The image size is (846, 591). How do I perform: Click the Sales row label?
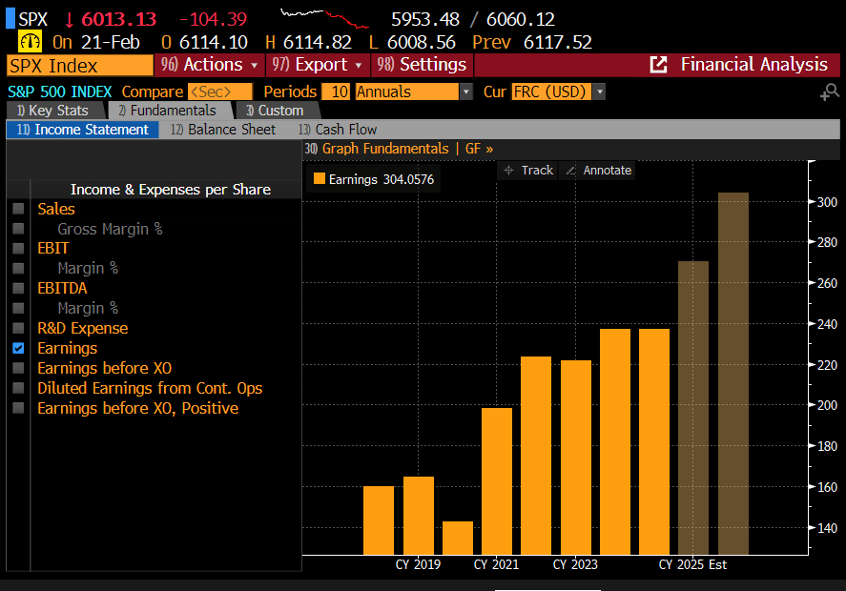(x=56, y=209)
